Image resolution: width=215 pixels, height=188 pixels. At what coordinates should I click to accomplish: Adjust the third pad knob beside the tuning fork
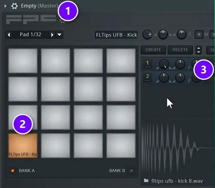pyautogui.click(x=181, y=35)
